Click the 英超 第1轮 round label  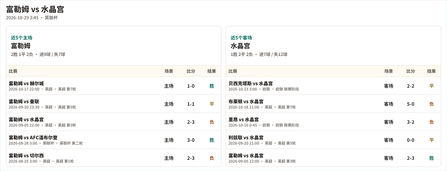[65, 161]
